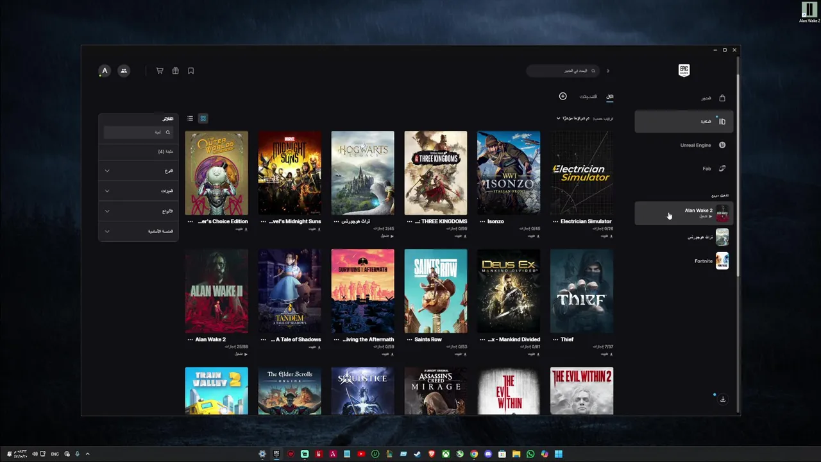The width and height of the screenshot is (821, 462).
Task: Open the shopping cart icon
Action: (x=160, y=71)
